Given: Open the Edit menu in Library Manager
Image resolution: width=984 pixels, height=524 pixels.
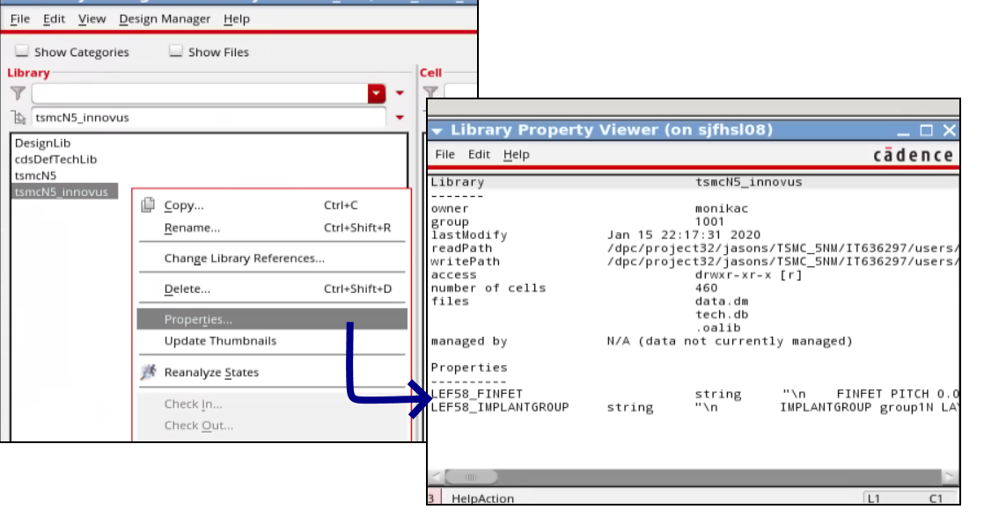Looking at the screenshot, I should point(54,18).
